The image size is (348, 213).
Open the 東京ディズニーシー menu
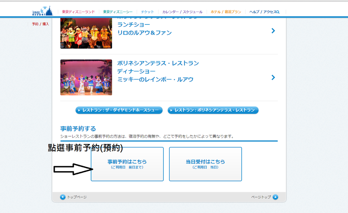point(118,12)
